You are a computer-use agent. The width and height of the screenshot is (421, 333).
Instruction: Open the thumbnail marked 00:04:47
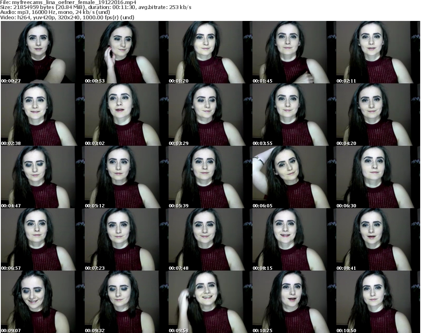[42, 177]
